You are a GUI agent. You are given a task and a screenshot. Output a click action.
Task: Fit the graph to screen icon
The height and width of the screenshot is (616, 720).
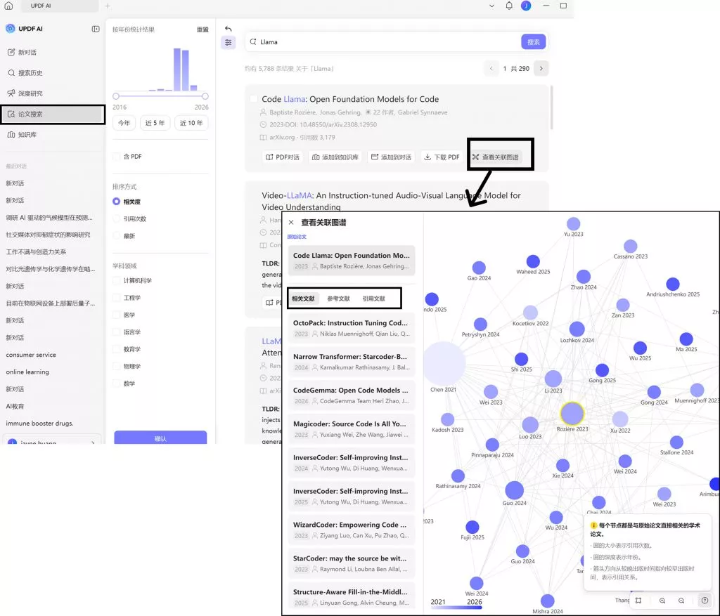coord(638,601)
